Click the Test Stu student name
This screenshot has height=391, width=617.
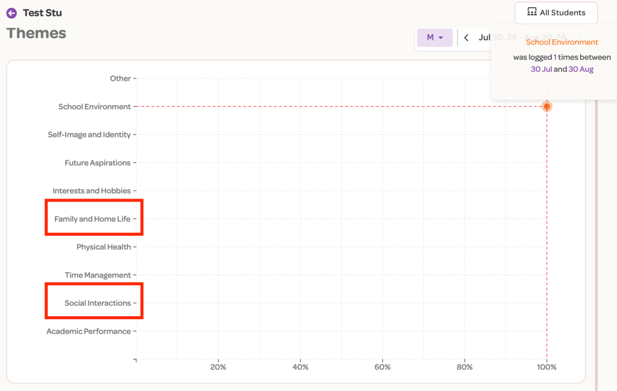[42, 13]
